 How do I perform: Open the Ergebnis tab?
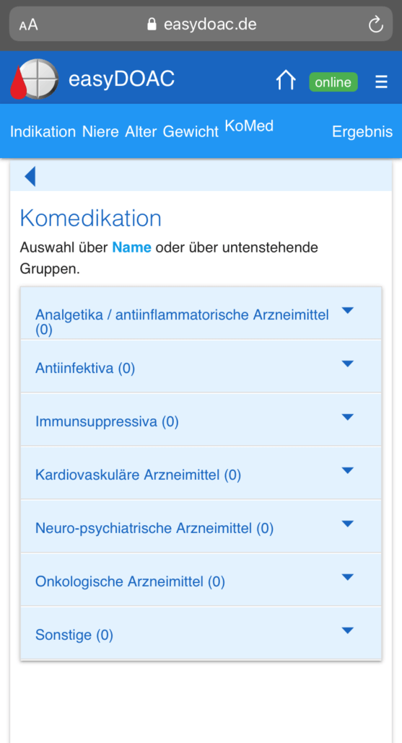point(362,131)
